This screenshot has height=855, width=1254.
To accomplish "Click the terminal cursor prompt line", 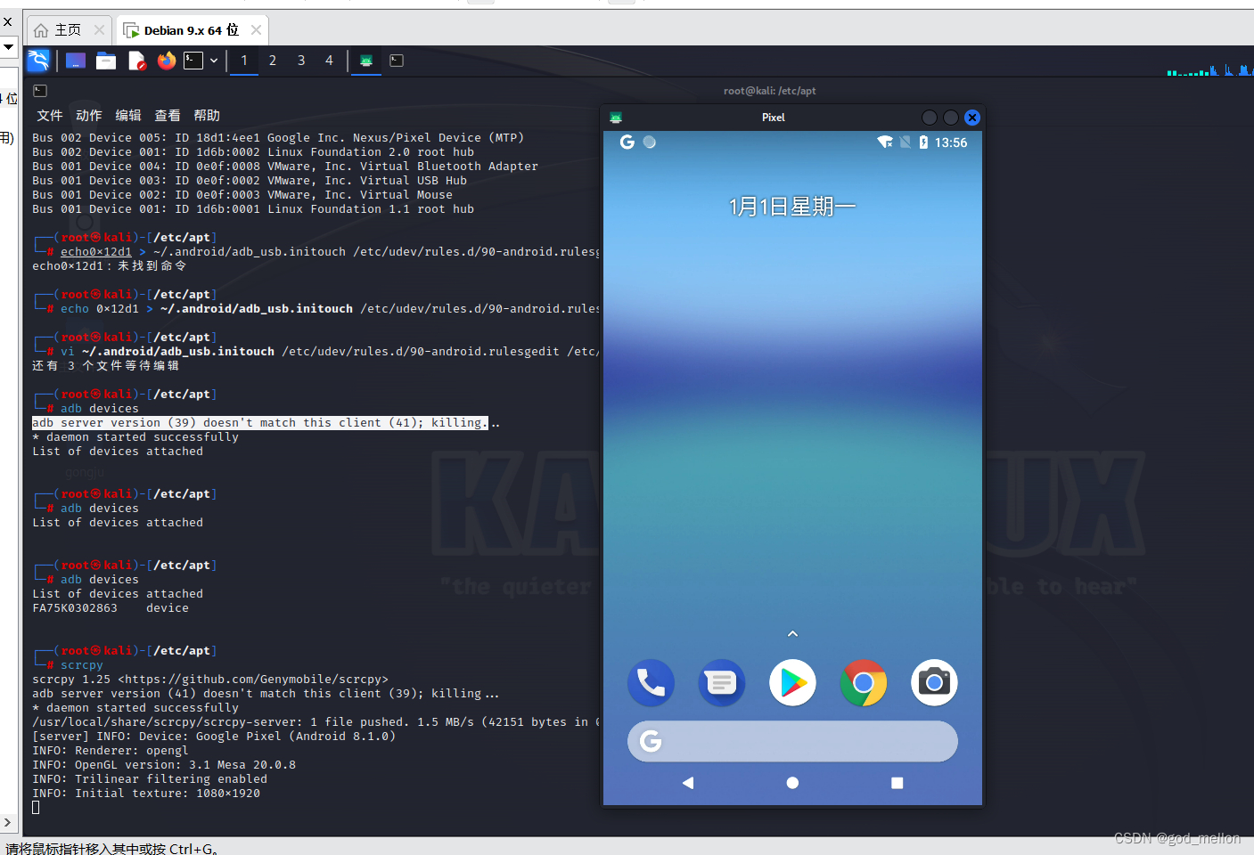I will point(36,808).
